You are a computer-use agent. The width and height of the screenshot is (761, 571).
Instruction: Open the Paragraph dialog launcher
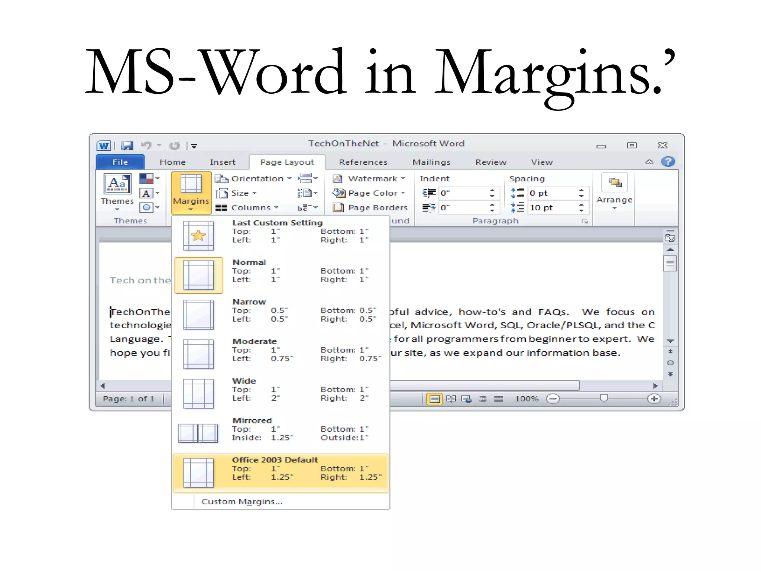coord(584,221)
